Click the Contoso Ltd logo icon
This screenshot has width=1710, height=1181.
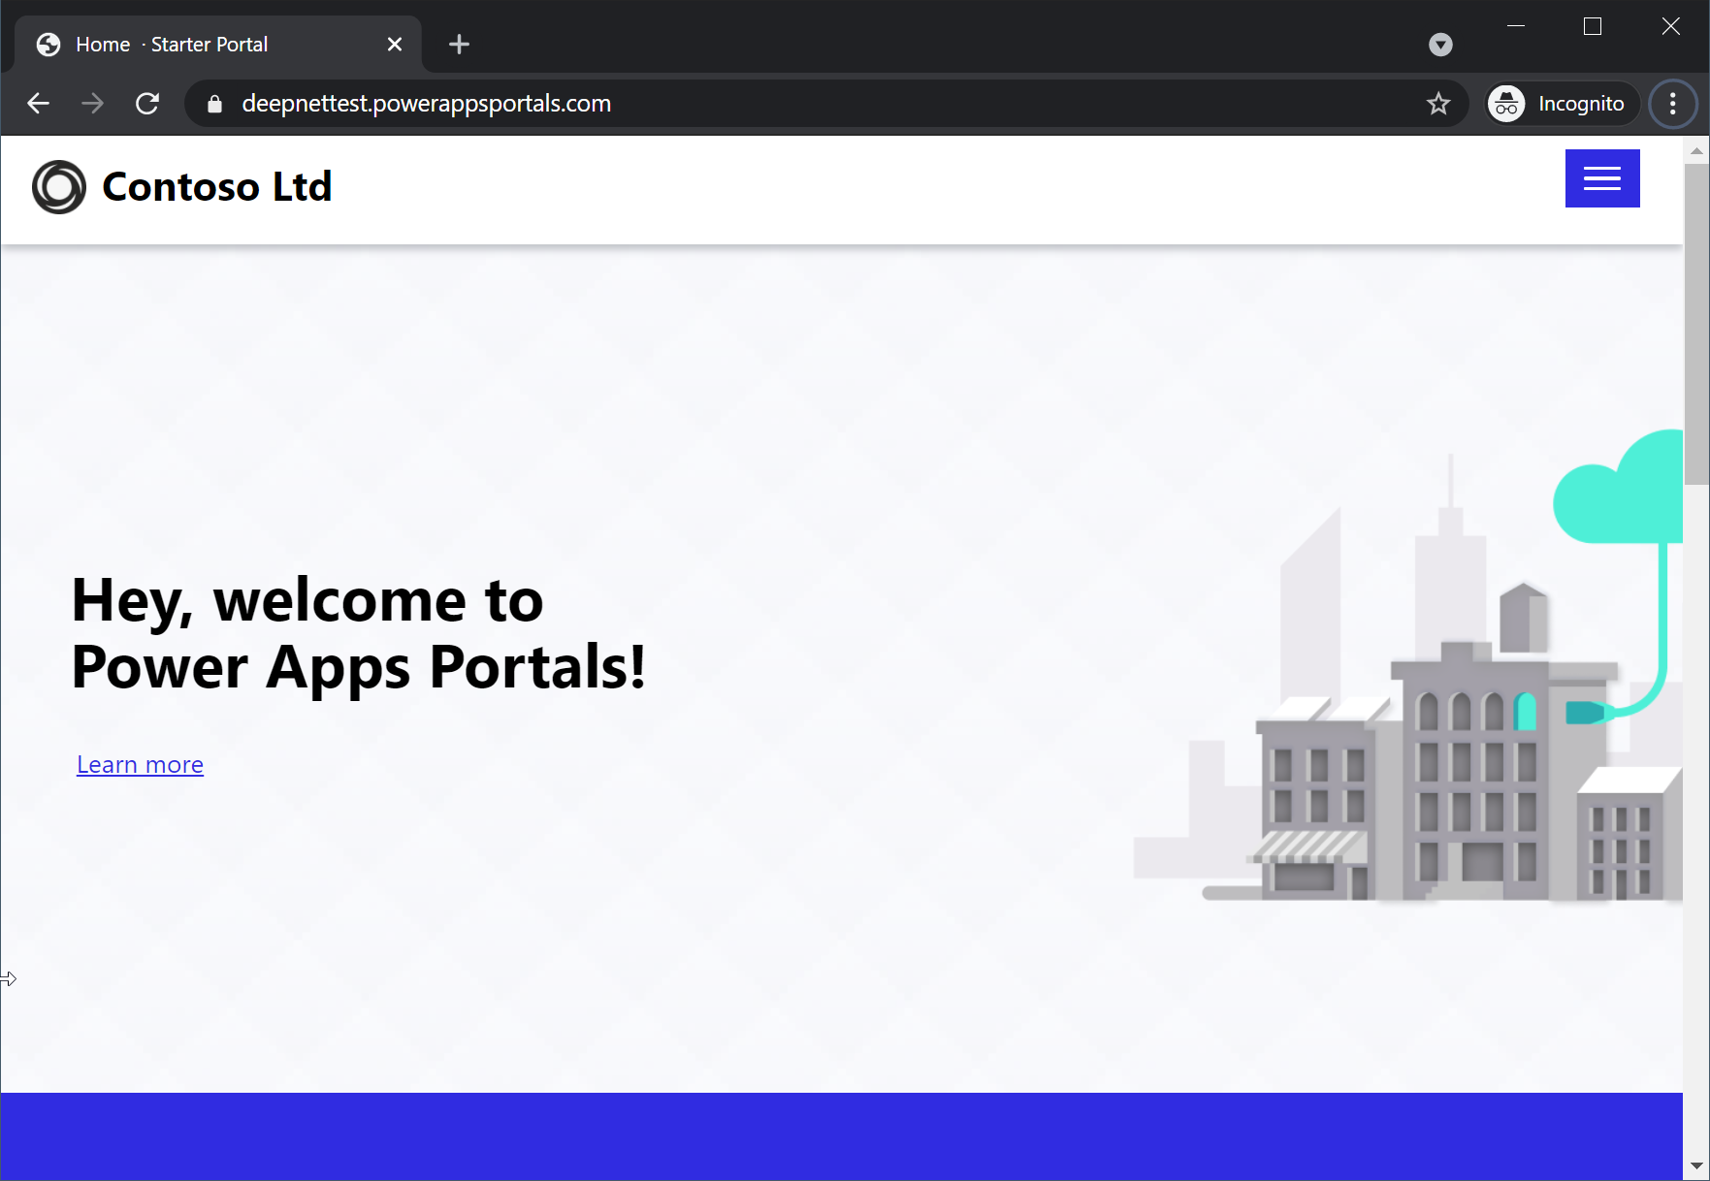(59, 186)
